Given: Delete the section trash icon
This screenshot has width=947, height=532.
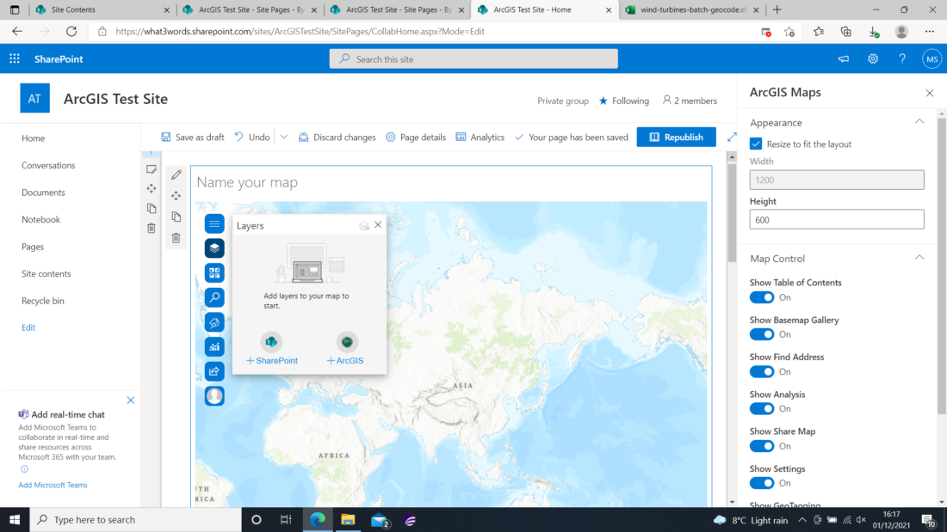Looking at the screenshot, I should click(151, 228).
